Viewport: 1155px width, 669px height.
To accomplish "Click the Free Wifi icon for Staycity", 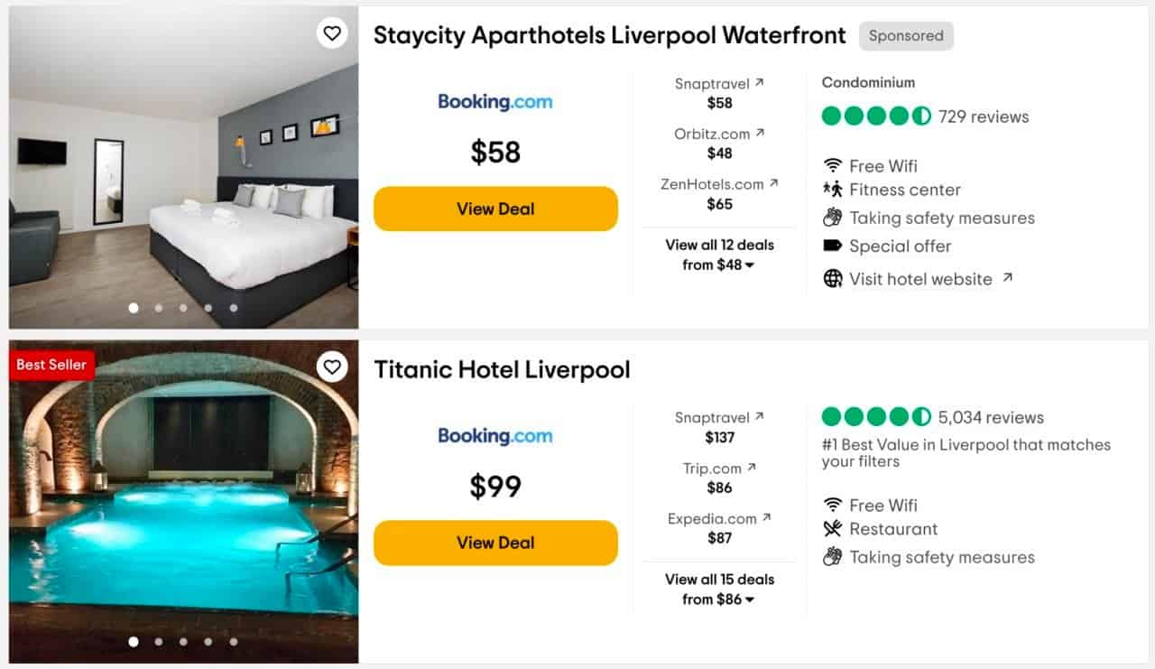I will [x=833, y=166].
